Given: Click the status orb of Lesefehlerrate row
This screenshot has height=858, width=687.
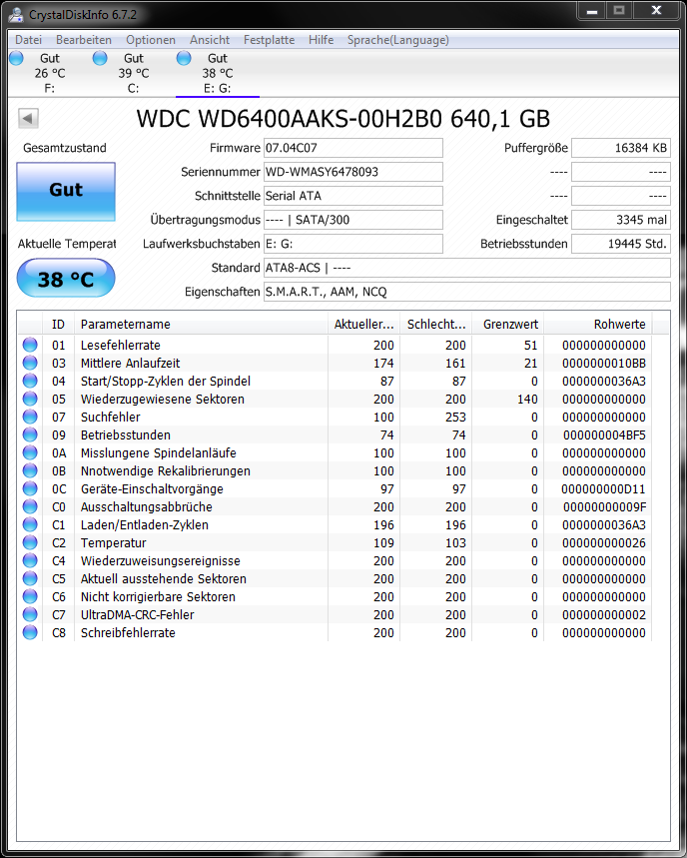Looking at the screenshot, I should point(30,345).
